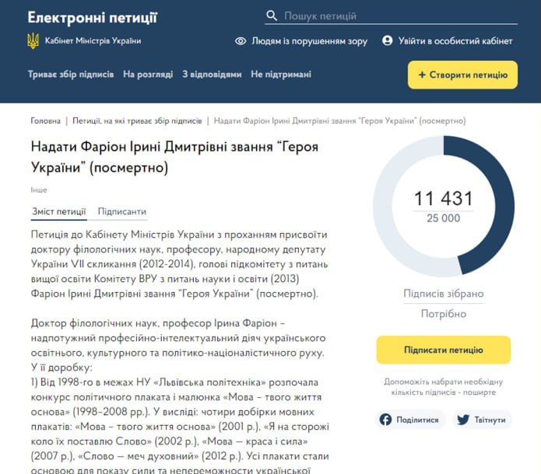Click the user account icon
This screenshot has width=541, height=474.
click(x=388, y=41)
